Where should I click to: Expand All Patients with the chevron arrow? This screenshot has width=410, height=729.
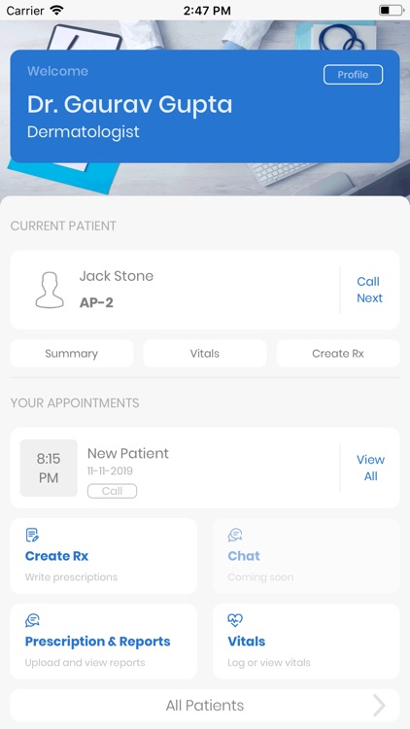[x=379, y=706]
